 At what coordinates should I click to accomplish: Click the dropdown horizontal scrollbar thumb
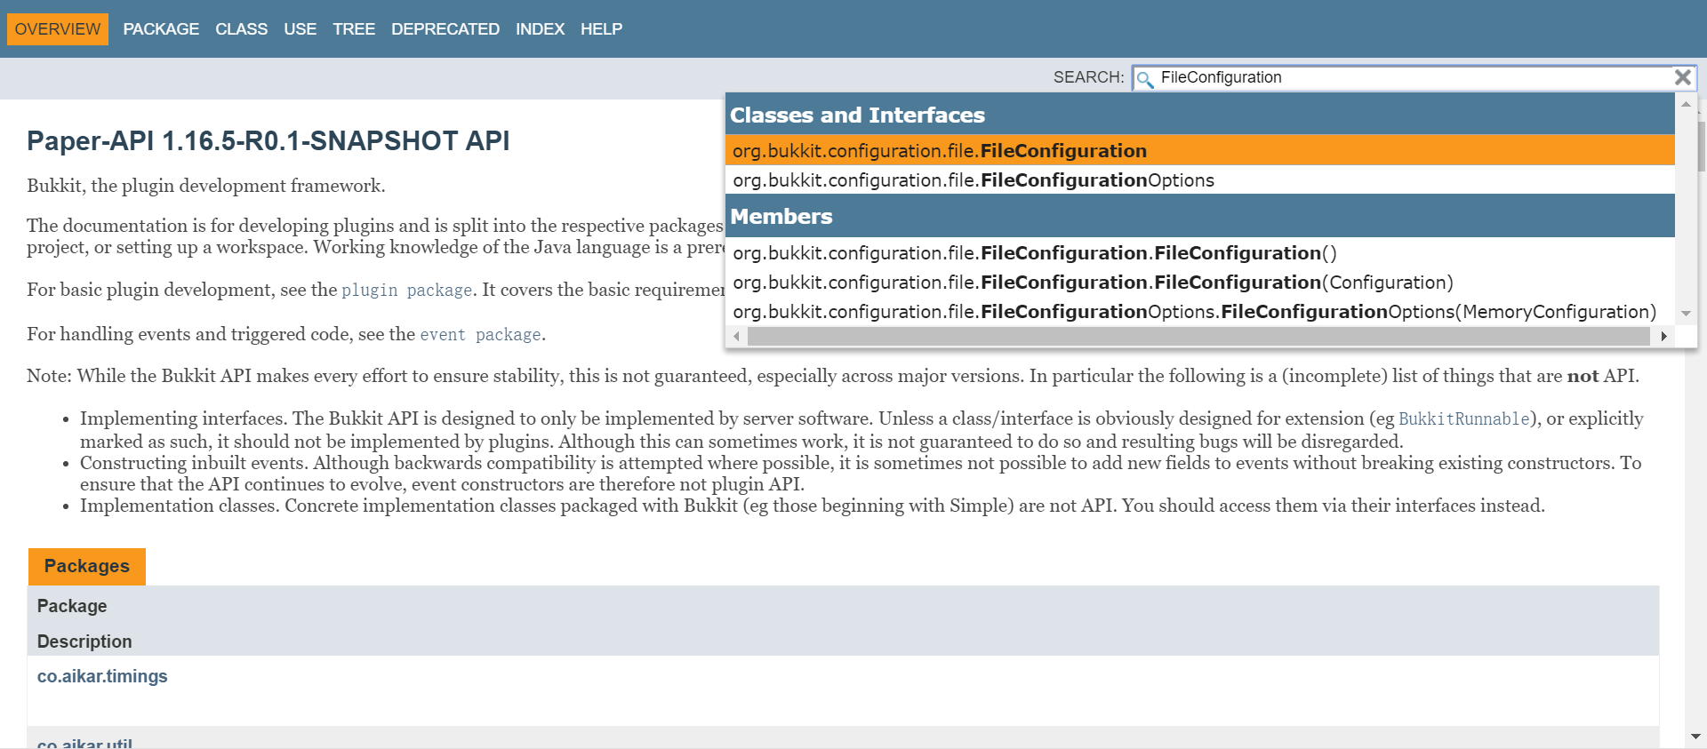click(x=1198, y=337)
